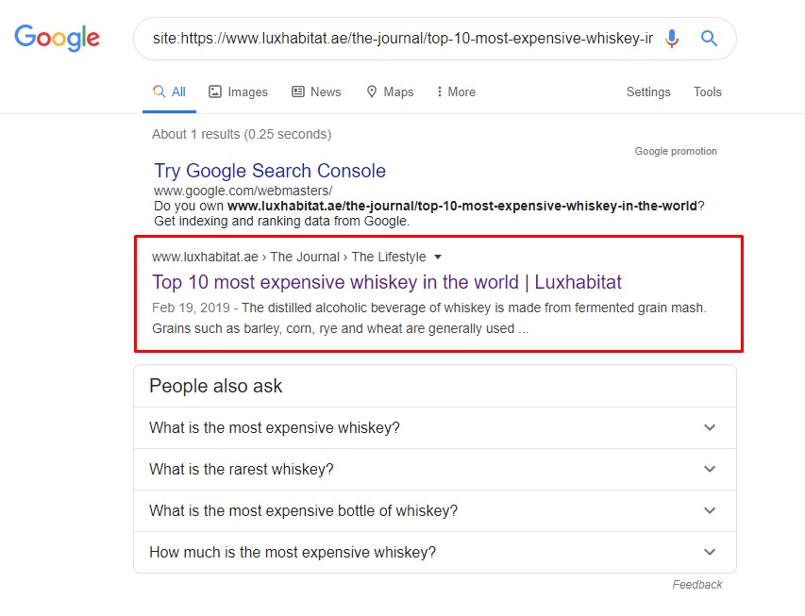Viewport: 805px width, 616px height.
Task: Click the Maps tab pin icon
Action: click(372, 92)
